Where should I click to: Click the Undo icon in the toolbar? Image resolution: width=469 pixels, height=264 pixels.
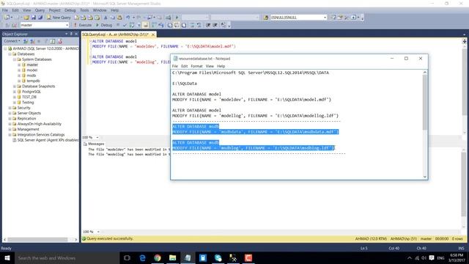128,18
